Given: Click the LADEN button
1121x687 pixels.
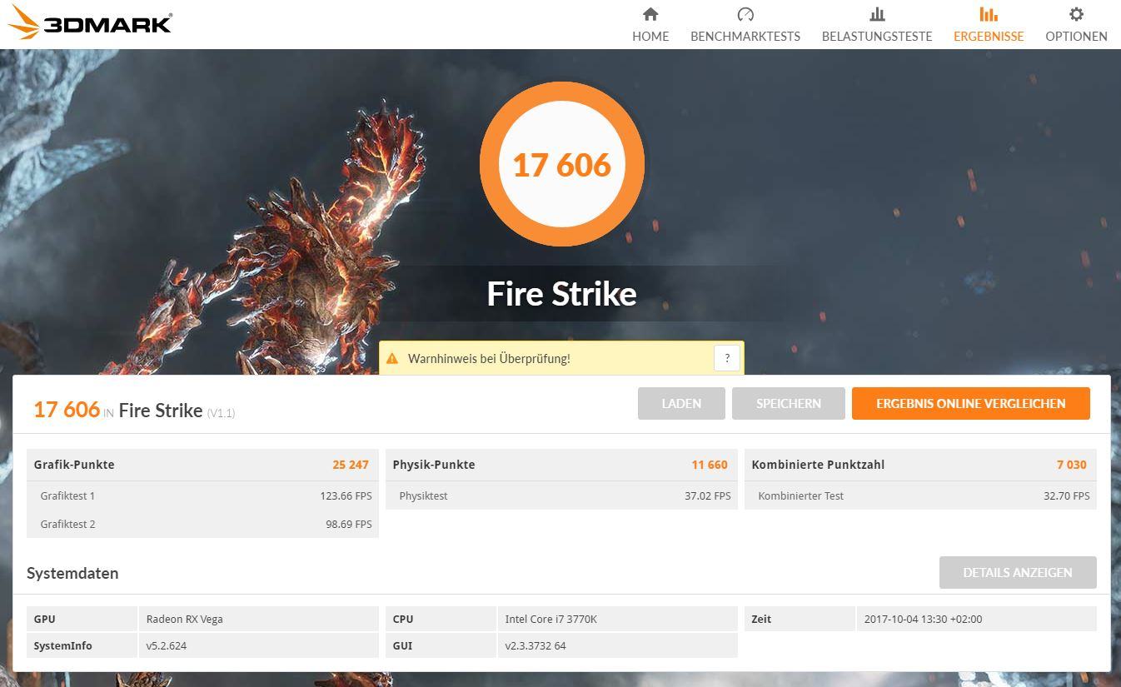Looking at the screenshot, I should tap(681, 403).
